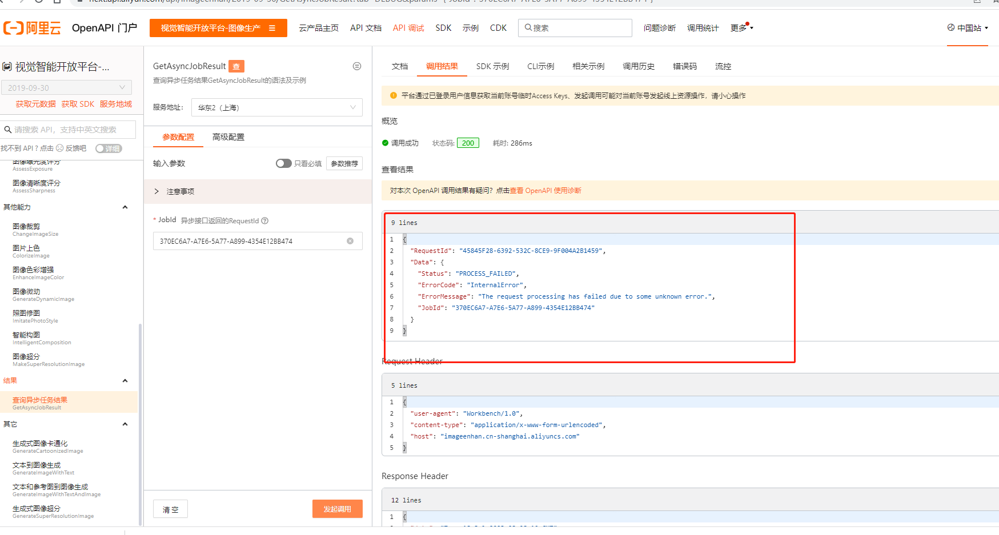Open the 更多 menu in the top bar
Viewport: 999px width, 535px height.
coord(741,27)
